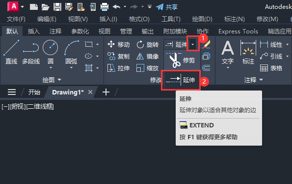The width and height of the screenshot is (292, 184).
Task: Switch to the 注释 ribbon tab
Action: [x=55, y=31]
